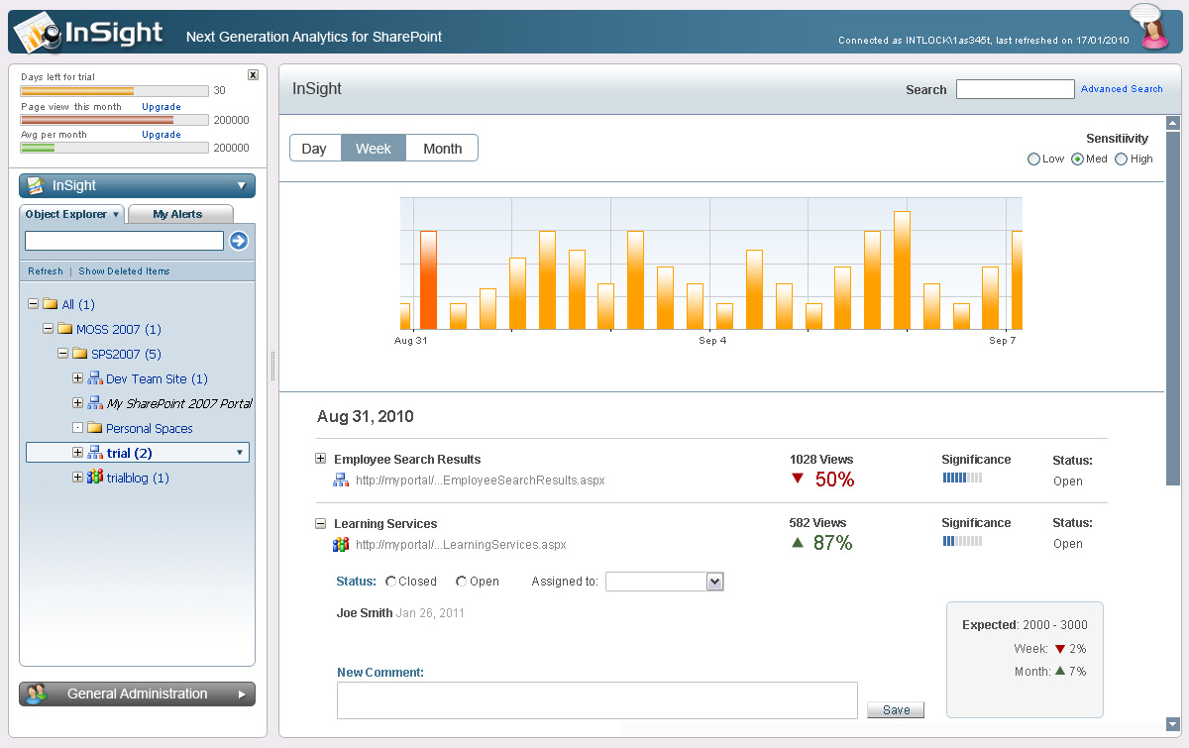Select Med sensitivity

tap(1078, 159)
